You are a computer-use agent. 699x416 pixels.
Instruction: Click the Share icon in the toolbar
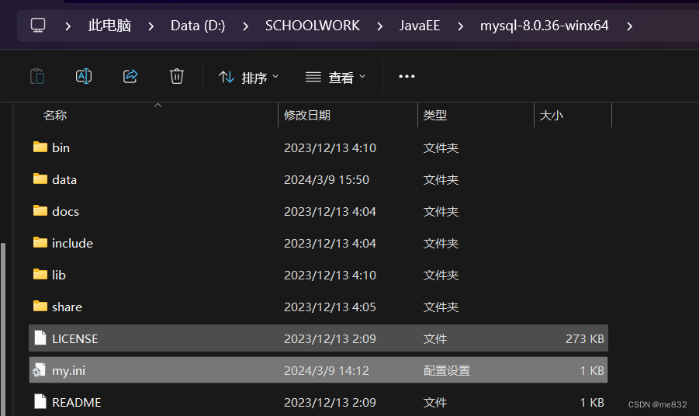tap(130, 76)
